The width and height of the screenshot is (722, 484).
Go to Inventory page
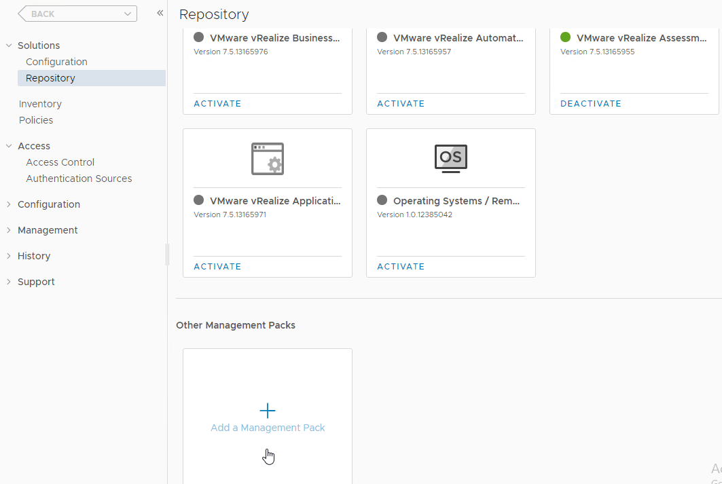tap(40, 104)
